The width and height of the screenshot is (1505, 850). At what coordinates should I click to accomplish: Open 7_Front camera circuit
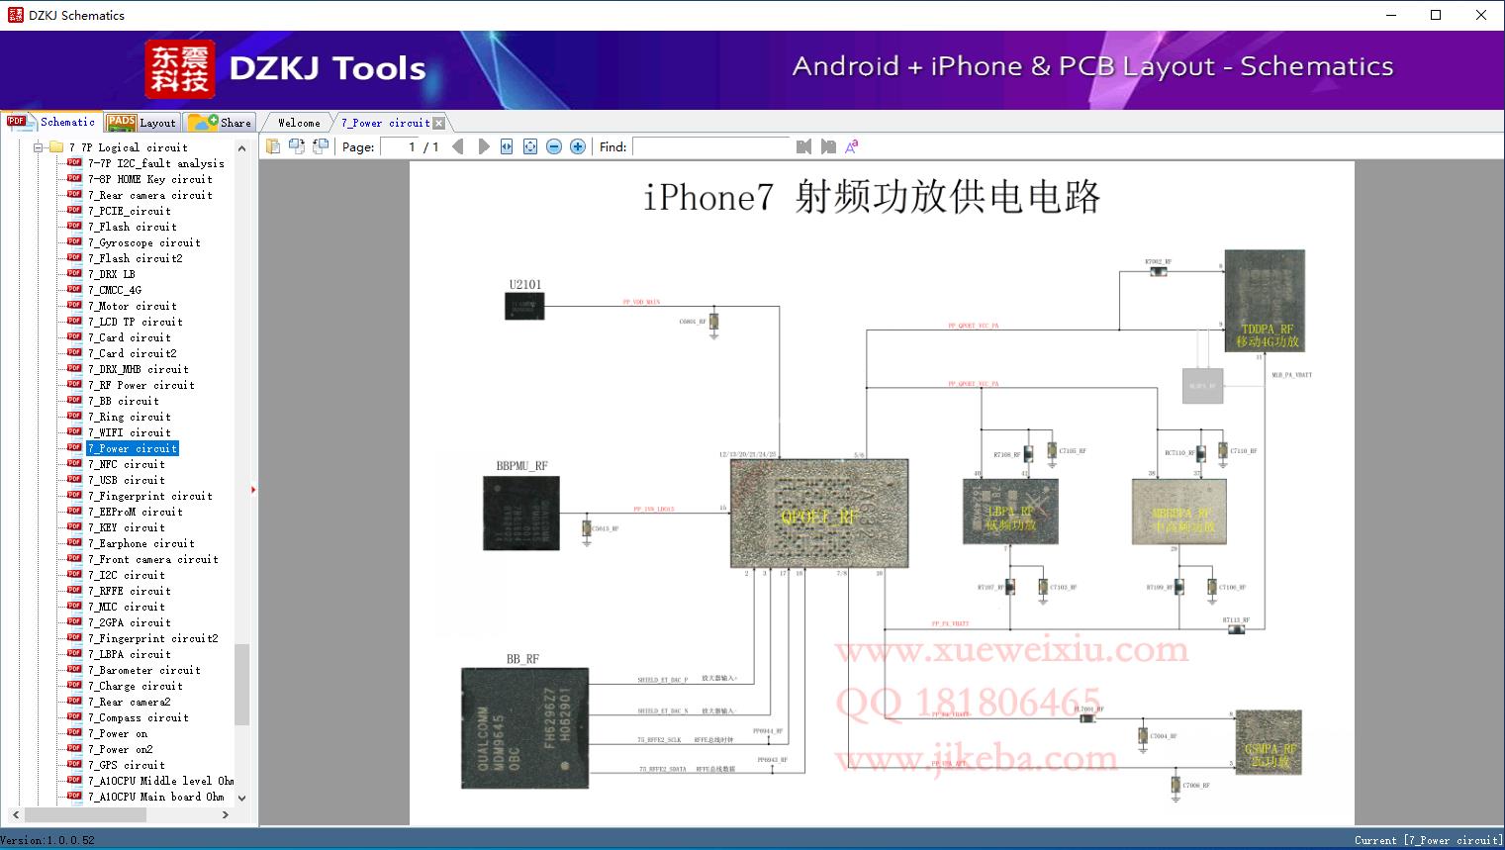[x=152, y=559]
